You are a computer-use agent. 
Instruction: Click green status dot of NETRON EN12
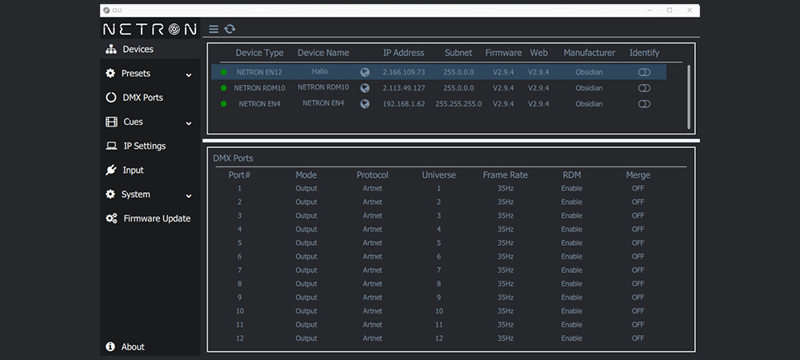(223, 73)
